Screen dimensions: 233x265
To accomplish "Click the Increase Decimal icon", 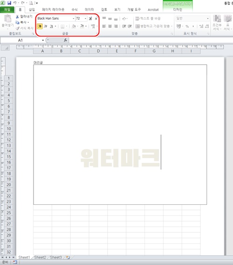I will tap(201, 26).
